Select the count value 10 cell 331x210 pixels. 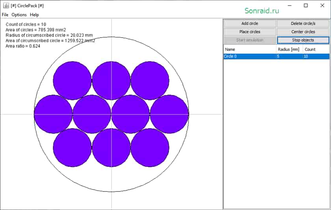316,56
